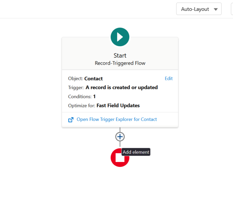233x201 pixels.
Task: Click the Conditions count value
Action: tap(94, 97)
